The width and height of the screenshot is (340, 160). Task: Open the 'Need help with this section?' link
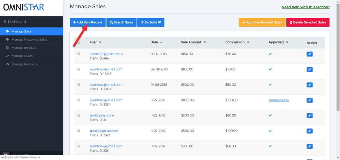pos(305,7)
